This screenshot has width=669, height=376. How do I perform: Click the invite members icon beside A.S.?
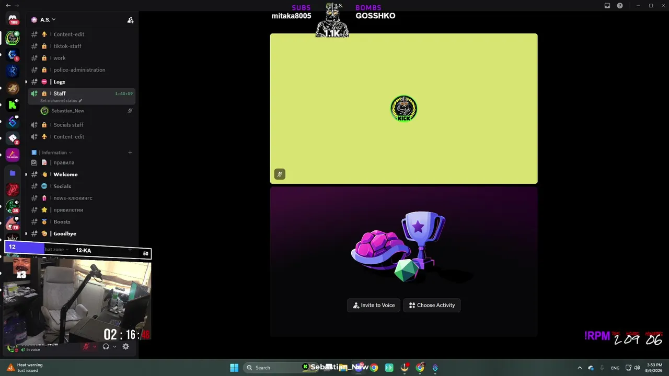[x=130, y=20]
